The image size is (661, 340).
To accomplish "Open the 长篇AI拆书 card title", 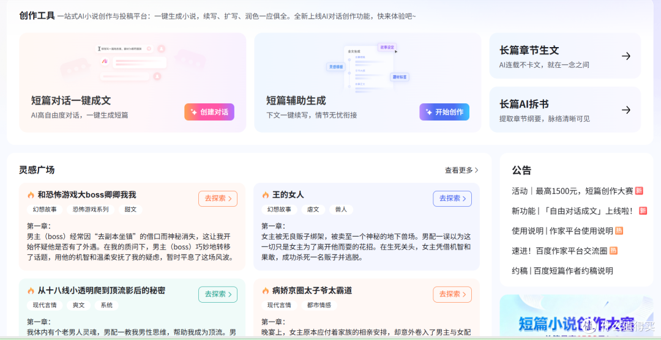I will [524, 104].
